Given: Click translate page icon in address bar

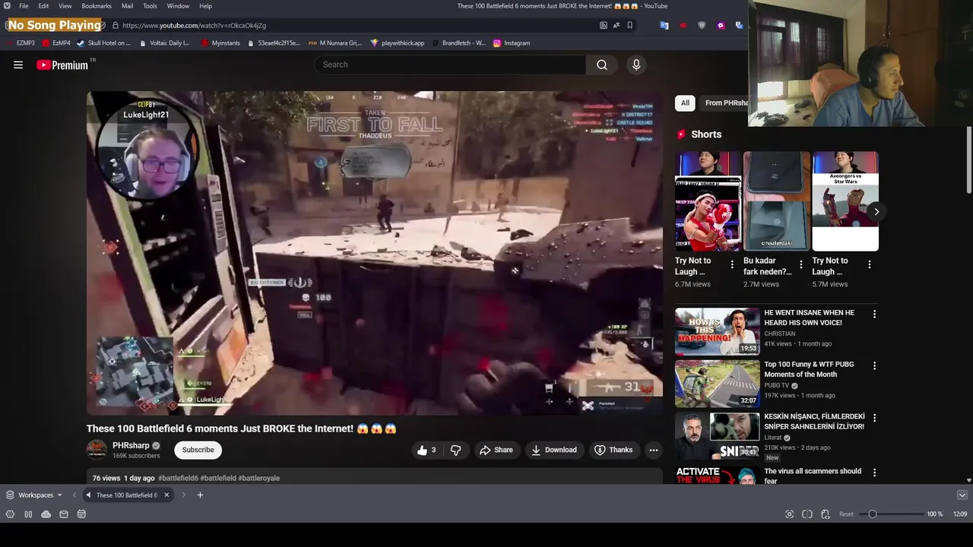Looking at the screenshot, I should (x=616, y=25).
